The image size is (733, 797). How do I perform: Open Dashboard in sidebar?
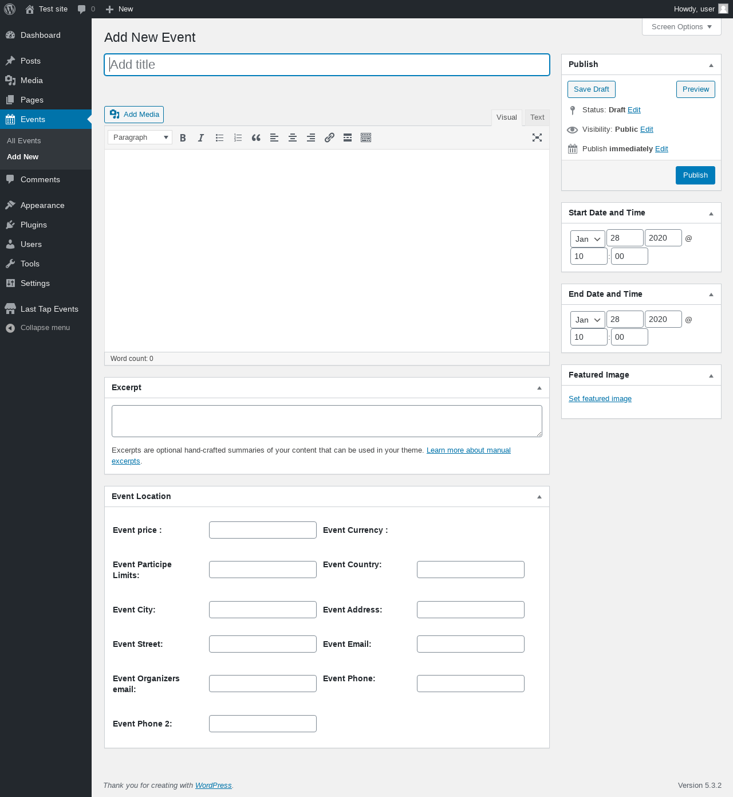[46, 35]
